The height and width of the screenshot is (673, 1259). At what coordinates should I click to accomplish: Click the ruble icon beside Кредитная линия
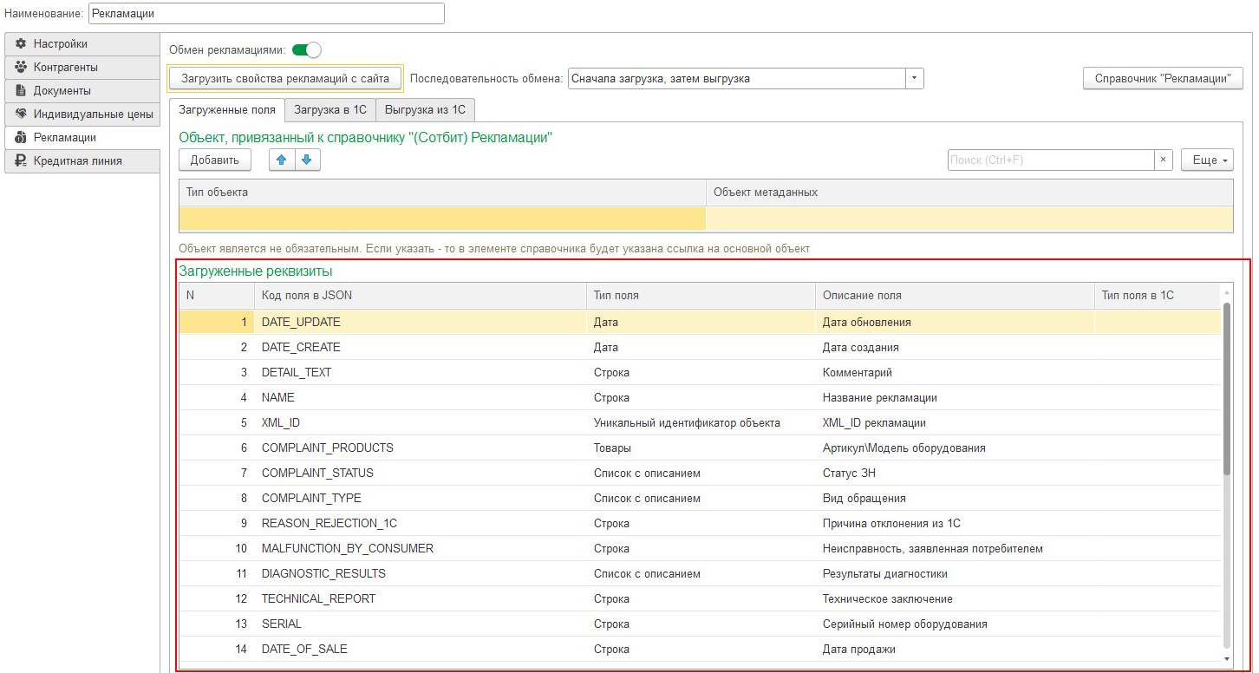click(21, 161)
